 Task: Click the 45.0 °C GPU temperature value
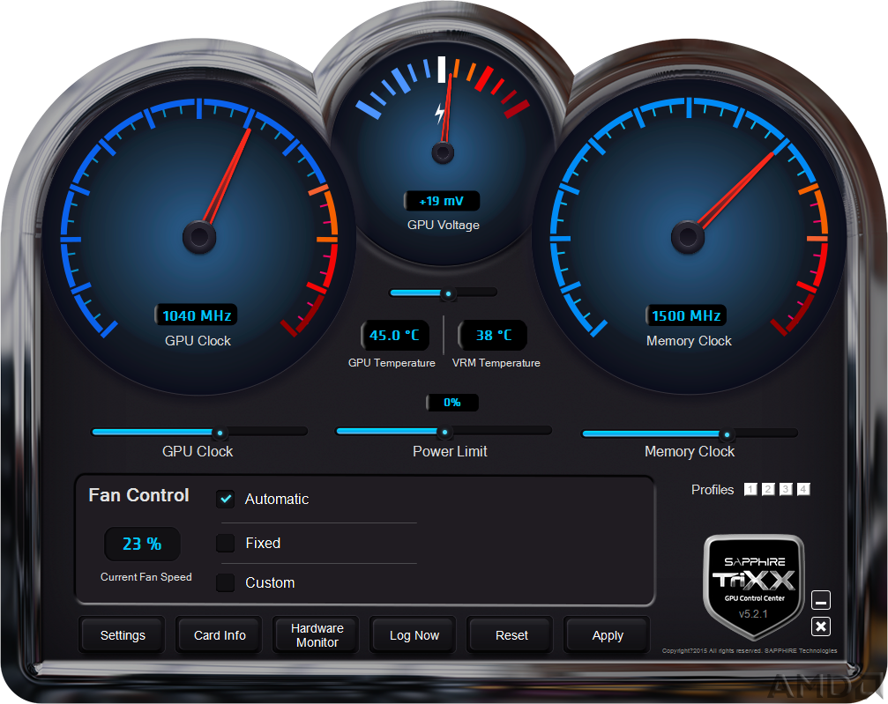(x=395, y=335)
